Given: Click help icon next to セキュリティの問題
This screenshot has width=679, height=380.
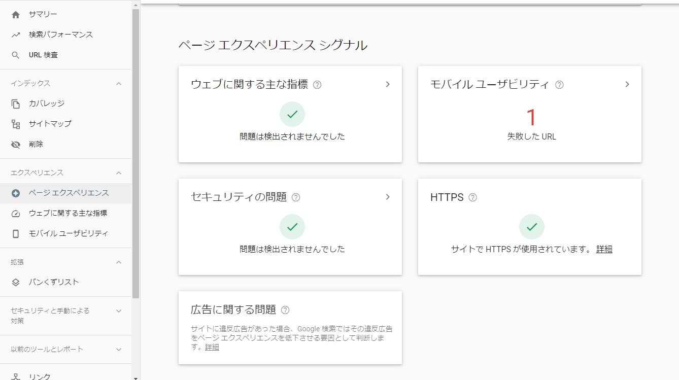Looking at the screenshot, I should pos(296,197).
